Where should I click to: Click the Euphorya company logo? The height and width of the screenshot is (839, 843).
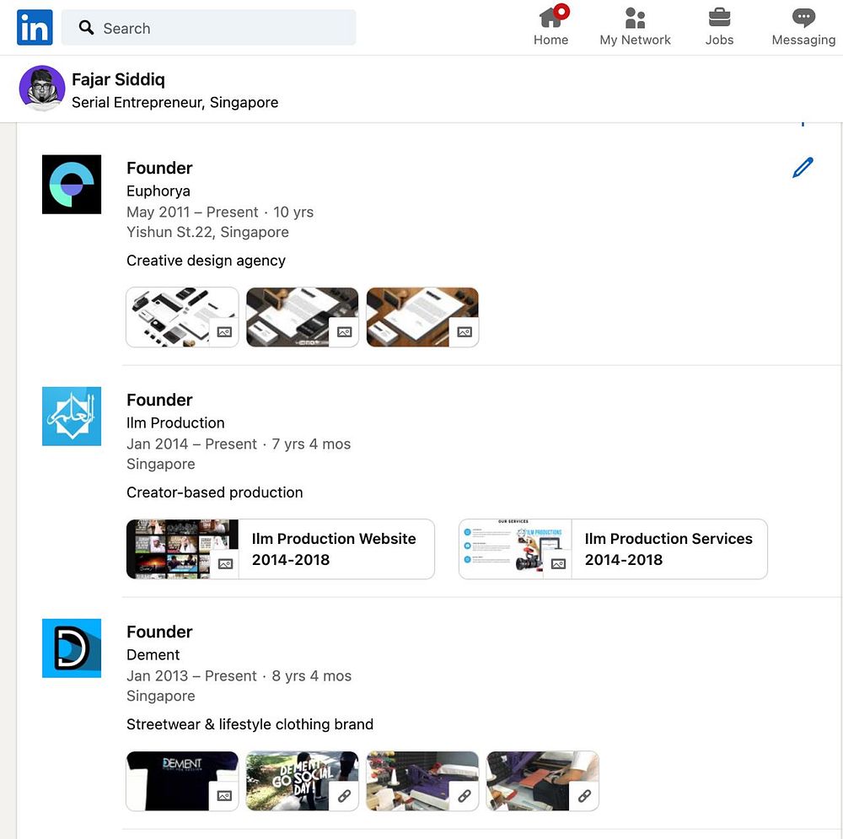click(x=72, y=185)
